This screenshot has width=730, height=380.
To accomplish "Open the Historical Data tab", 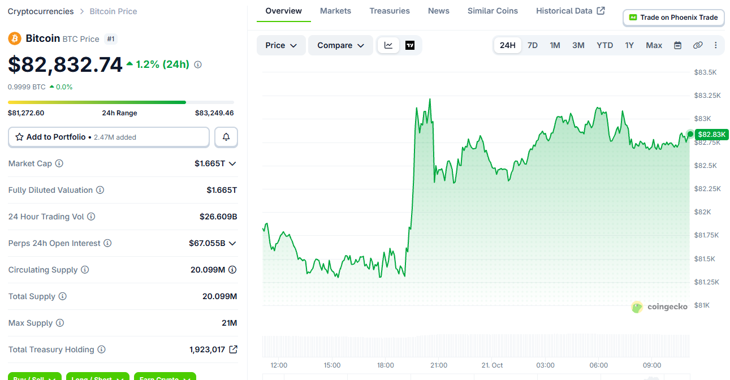I will pos(571,11).
